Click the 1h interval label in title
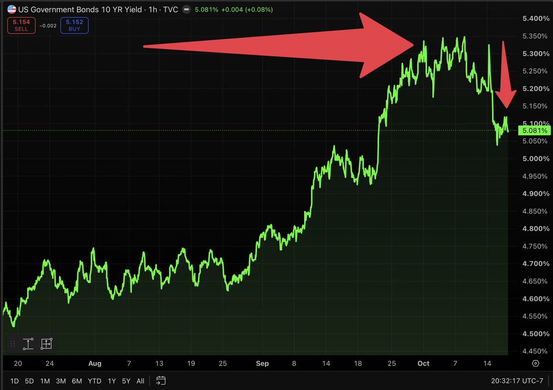The width and height of the screenshot is (553, 390). coord(153,10)
